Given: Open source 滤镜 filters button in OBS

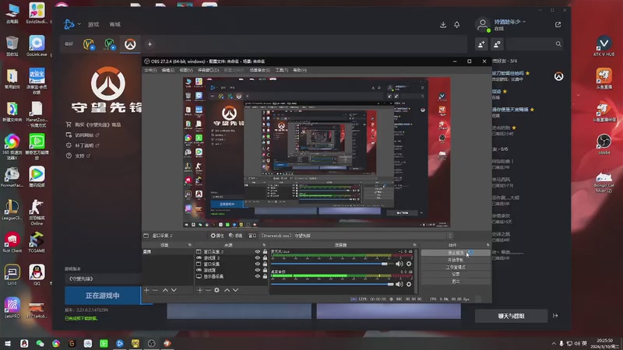Looking at the screenshot, I should point(236,236).
